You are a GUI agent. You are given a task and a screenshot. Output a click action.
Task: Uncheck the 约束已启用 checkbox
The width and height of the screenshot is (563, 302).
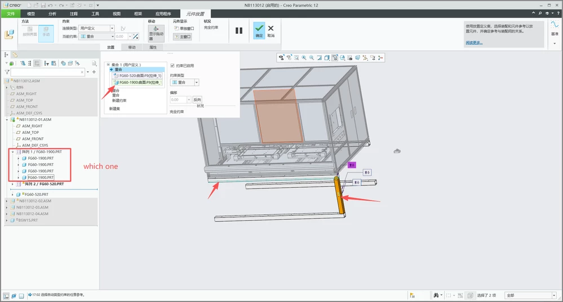coord(172,66)
